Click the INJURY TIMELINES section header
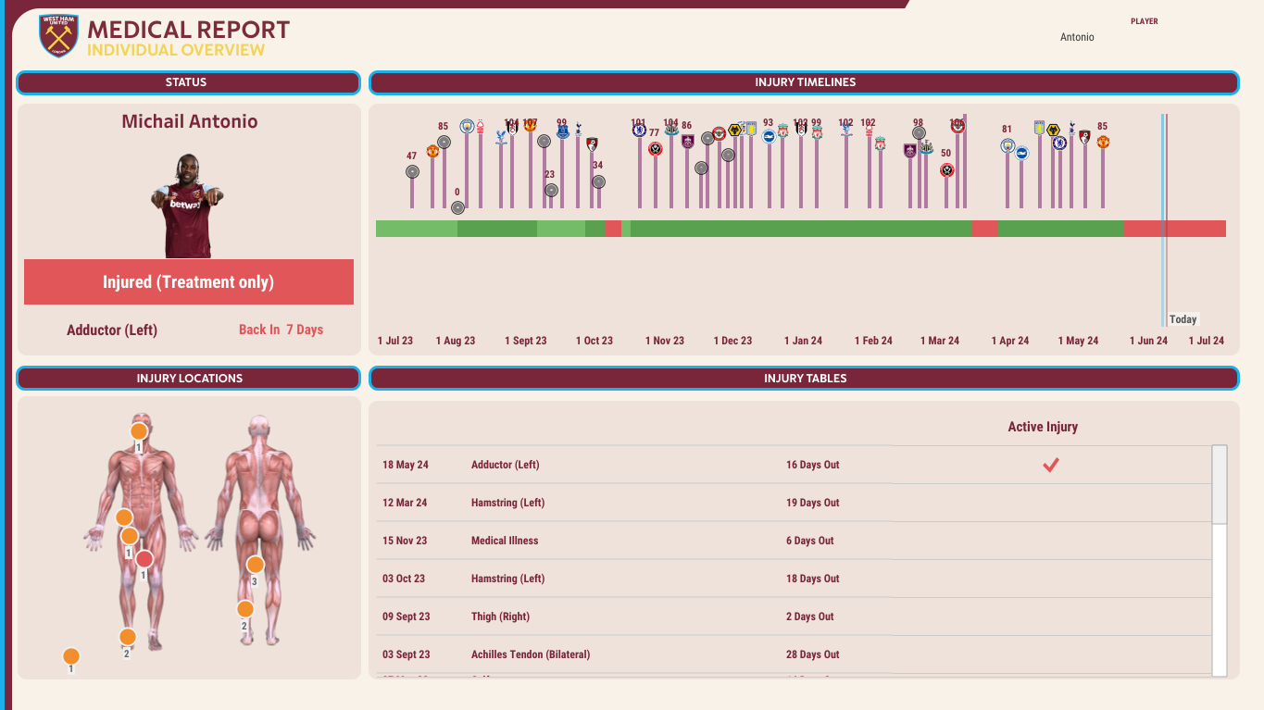 [805, 82]
